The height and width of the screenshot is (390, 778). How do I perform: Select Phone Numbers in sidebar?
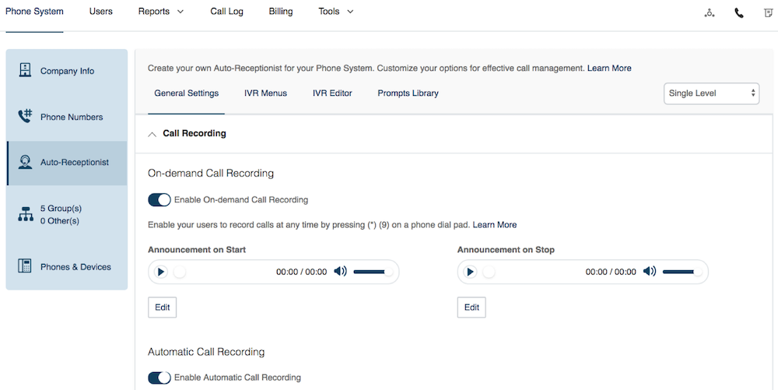(x=67, y=117)
